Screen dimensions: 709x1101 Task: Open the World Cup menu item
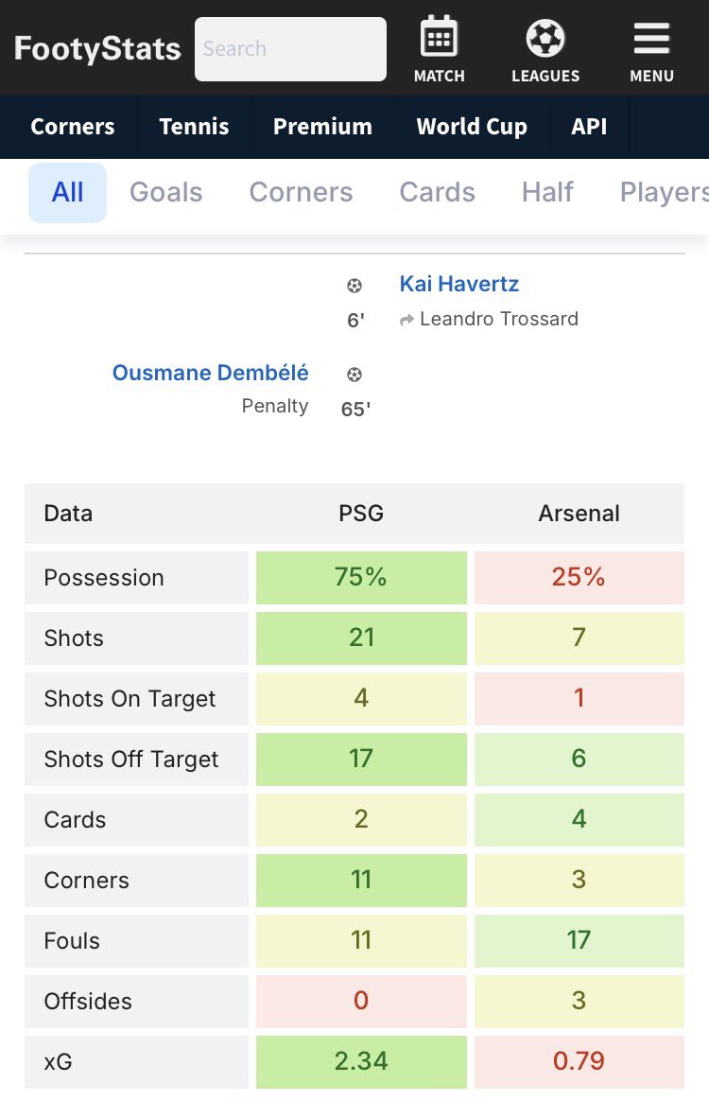(x=472, y=127)
